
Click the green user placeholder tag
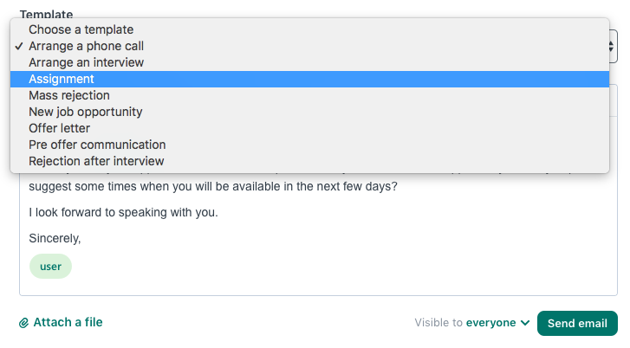point(50,267)
